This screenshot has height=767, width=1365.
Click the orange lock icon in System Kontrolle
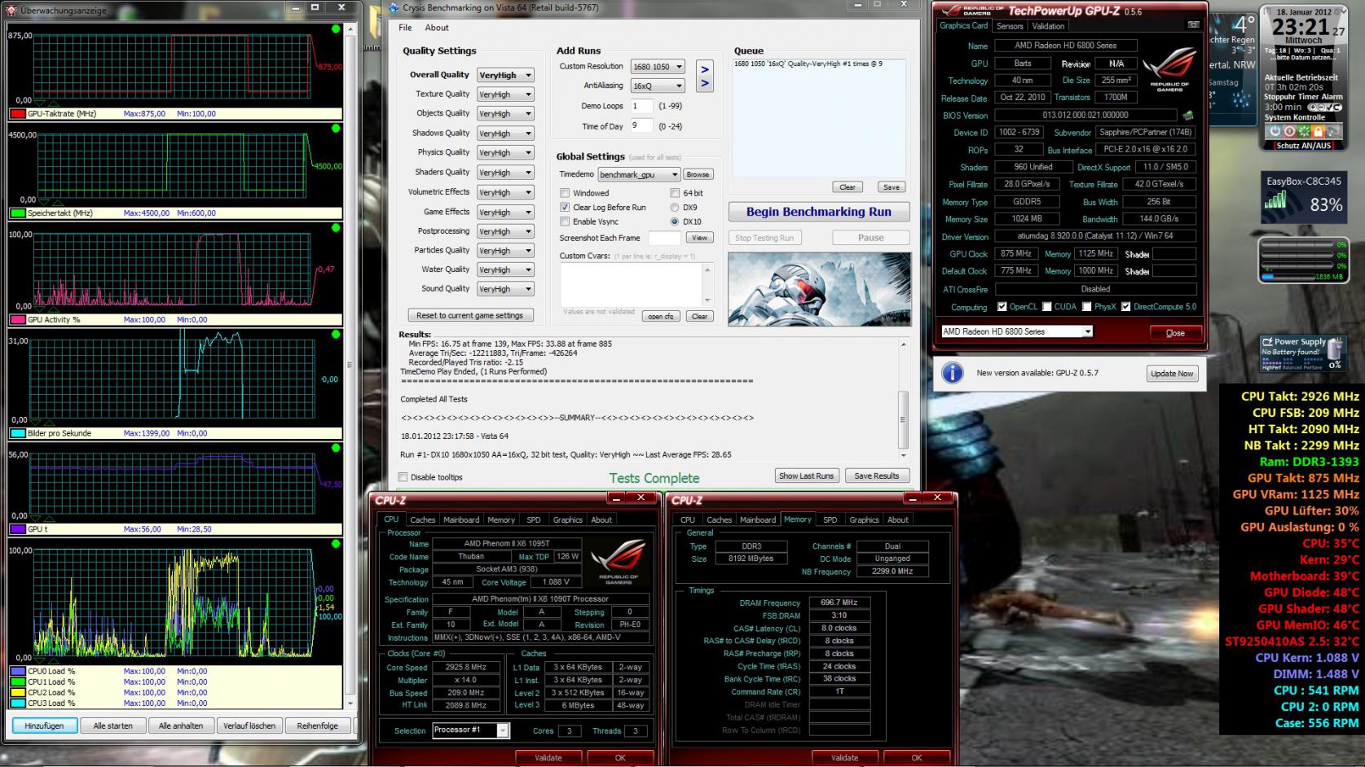[1318, 131]
